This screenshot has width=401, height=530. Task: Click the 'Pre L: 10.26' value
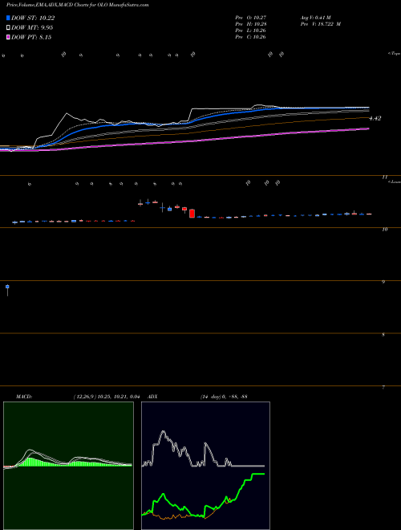250,31
